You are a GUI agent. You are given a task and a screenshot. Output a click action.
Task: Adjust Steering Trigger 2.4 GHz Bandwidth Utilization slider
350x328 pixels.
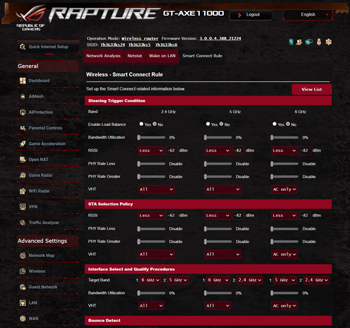pos(151,138)
